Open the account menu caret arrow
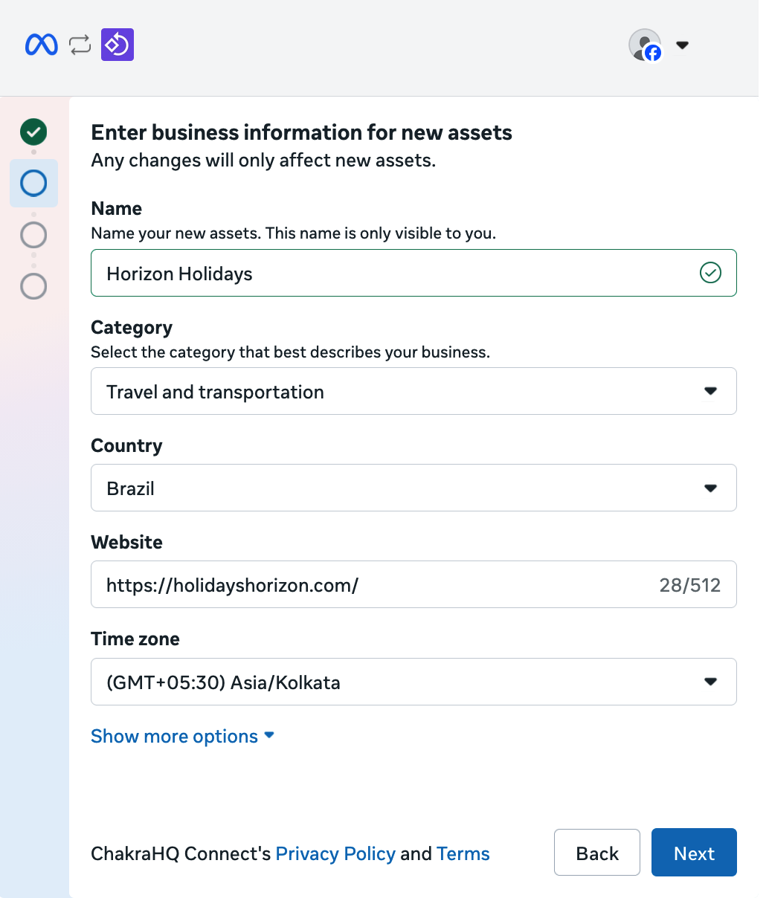 (682, 45)
